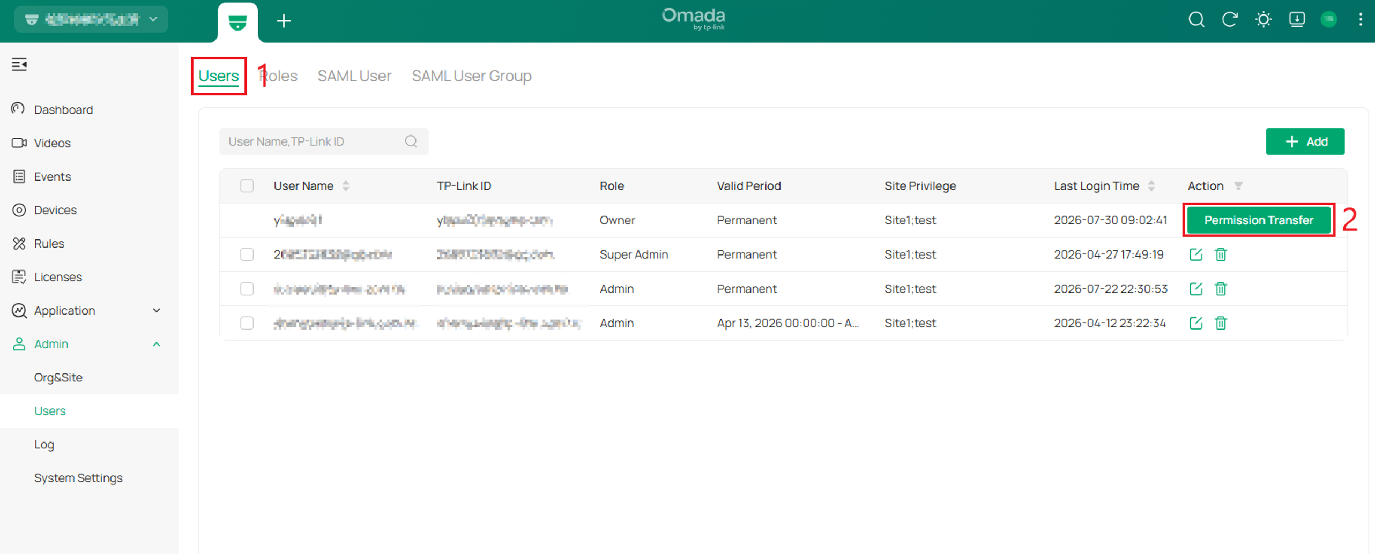Click the Owner role cell
The height and width of the screenshot is (554, 1375).
(x=617, y=220)
